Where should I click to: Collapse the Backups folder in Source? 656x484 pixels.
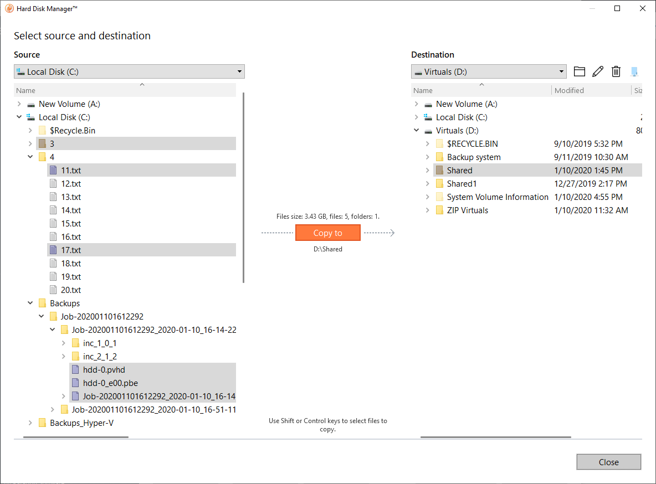[x=30, y=303]
